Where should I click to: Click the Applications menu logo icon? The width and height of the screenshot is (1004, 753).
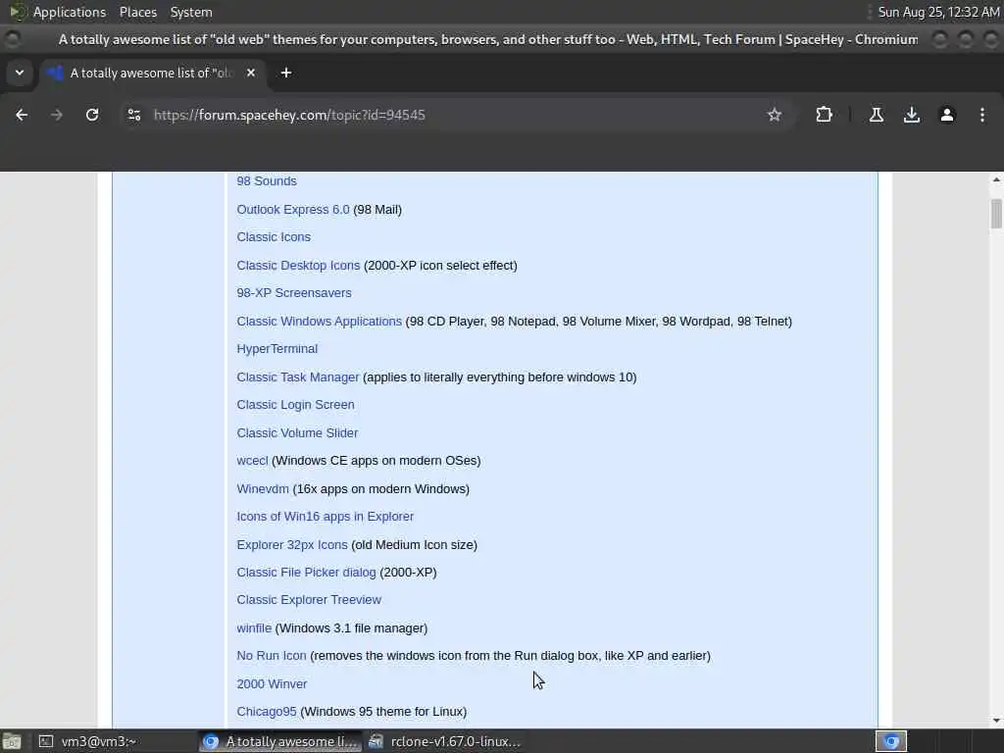click(18, 12)
